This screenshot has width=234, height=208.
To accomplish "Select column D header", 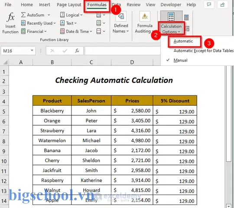I will tap(132, 62).
